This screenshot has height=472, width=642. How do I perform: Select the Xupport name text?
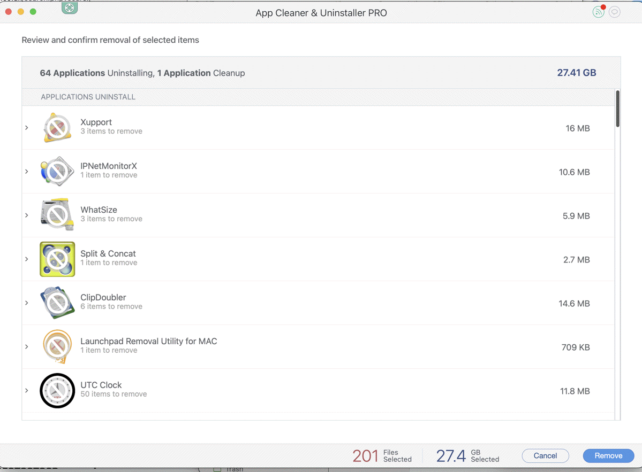point(96,122)
